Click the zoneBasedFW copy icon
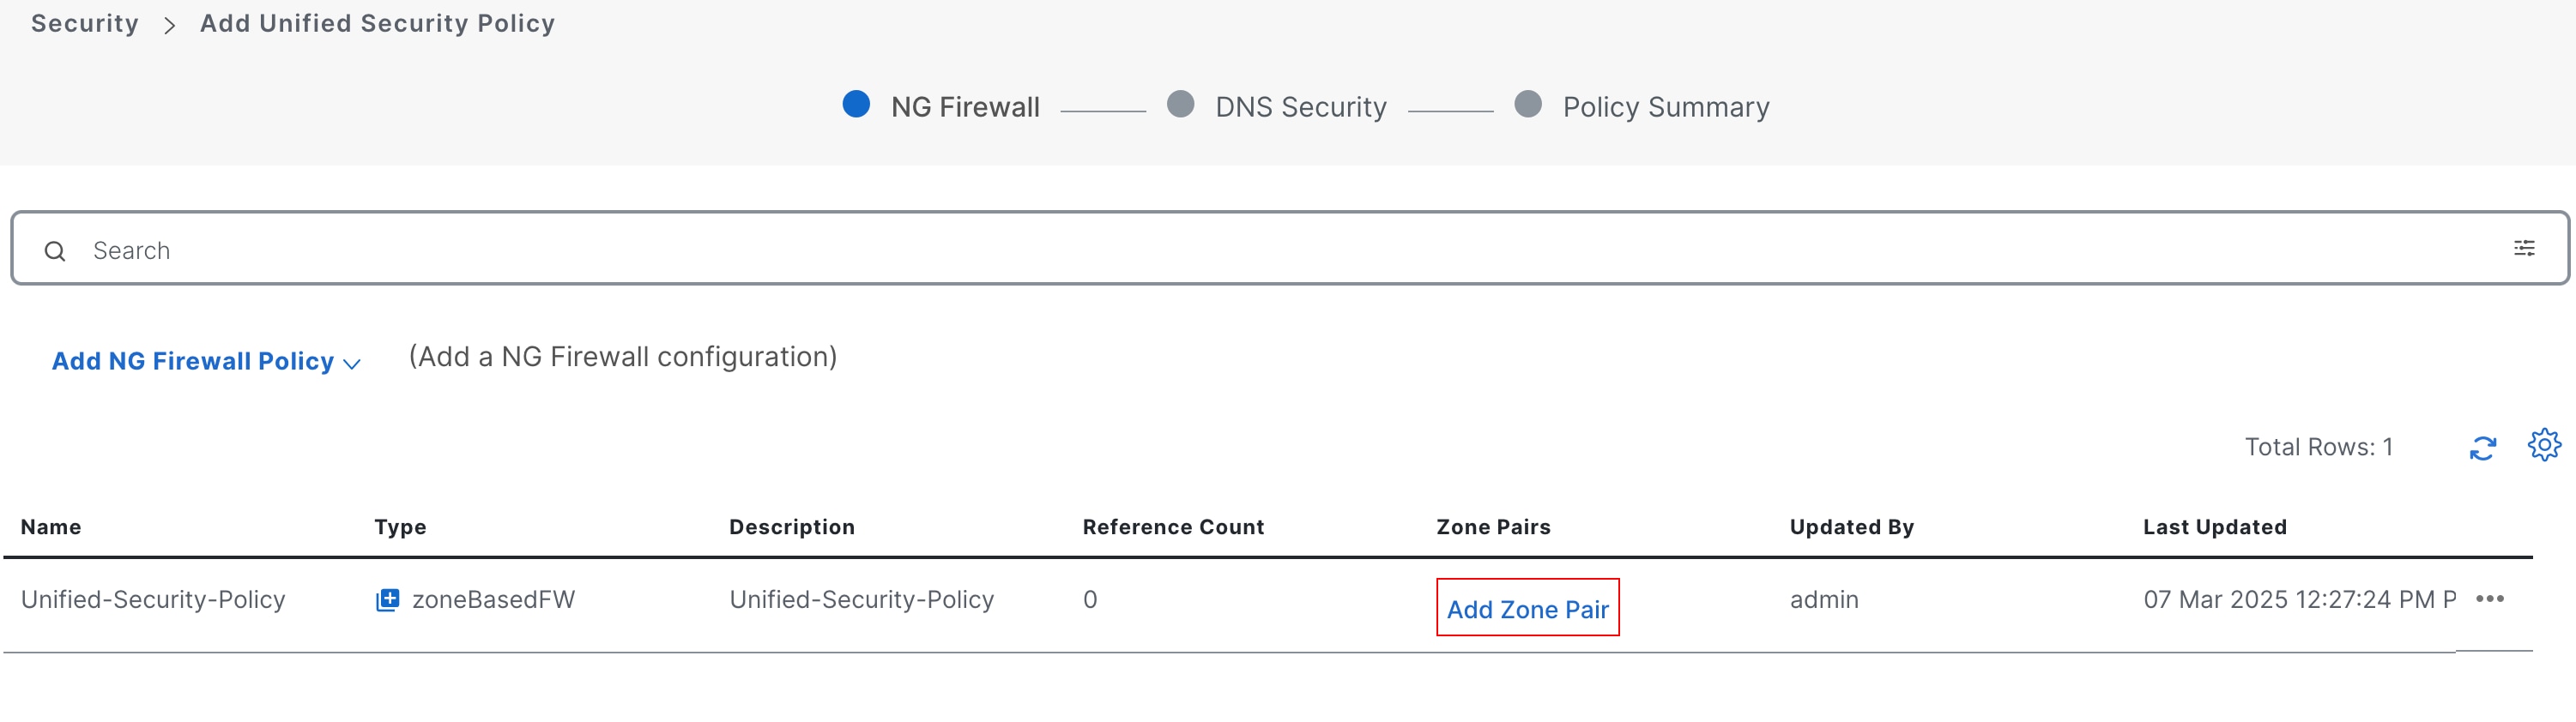 tap(387, 599)
